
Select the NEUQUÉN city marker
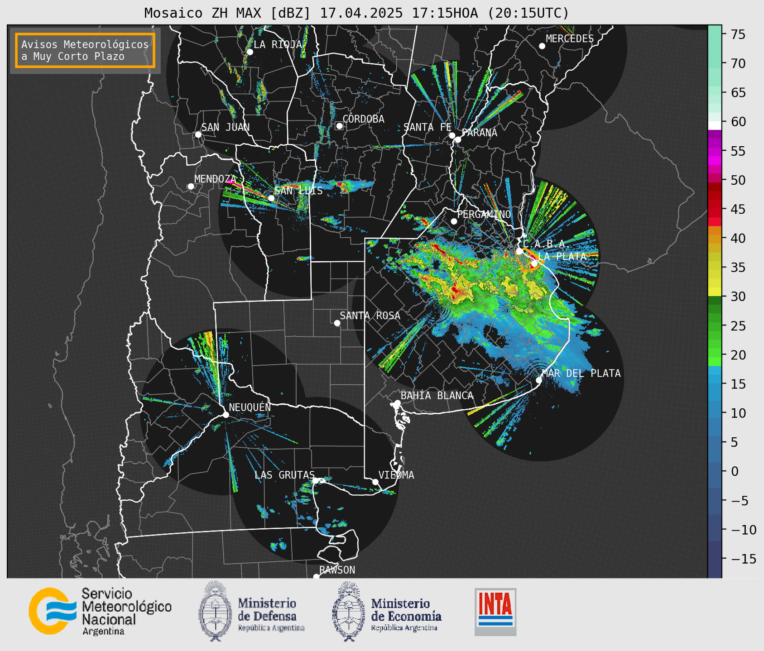226,415
